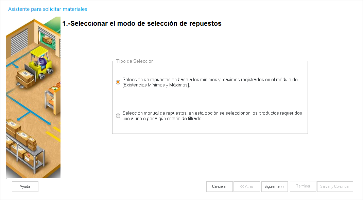Viewport: 363px width, 200px height.
Task: Open help with the Ayuda button
Action: [x=25, y=186]
